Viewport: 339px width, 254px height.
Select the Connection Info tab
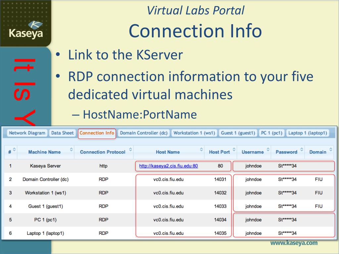point(97,133)
